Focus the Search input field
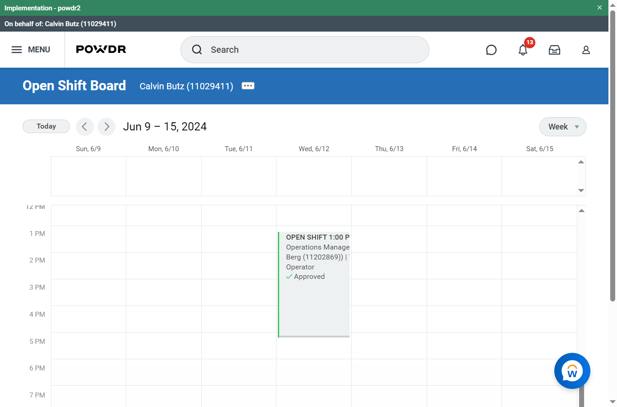Image resolution: width=617 pixels, height=407 pixels. tap(305, 50)
